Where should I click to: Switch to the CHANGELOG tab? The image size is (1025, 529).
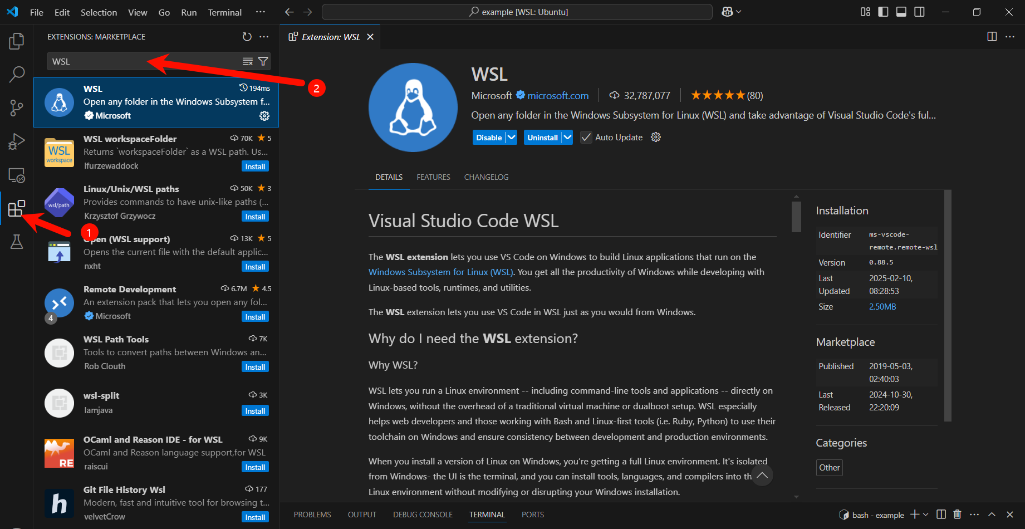point(486,177)
